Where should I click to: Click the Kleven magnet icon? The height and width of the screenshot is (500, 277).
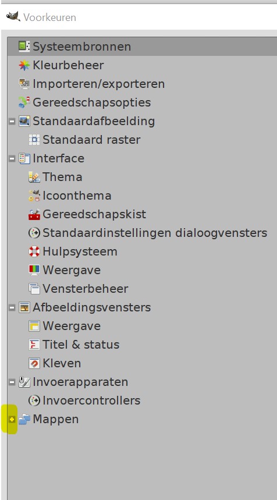click(x=34, y=363)
